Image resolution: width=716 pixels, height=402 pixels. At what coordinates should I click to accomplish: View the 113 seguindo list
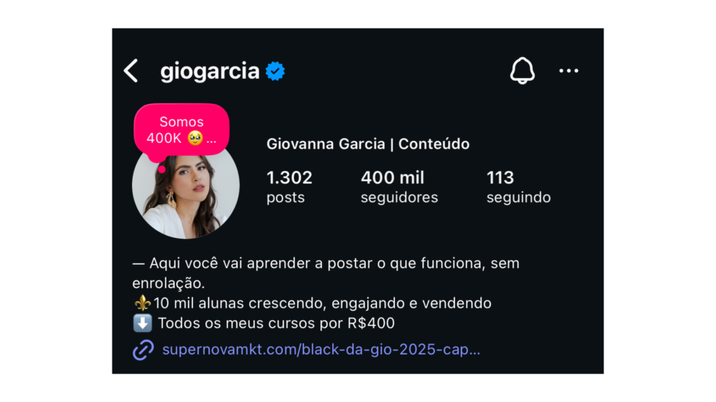tap(518, 187)
